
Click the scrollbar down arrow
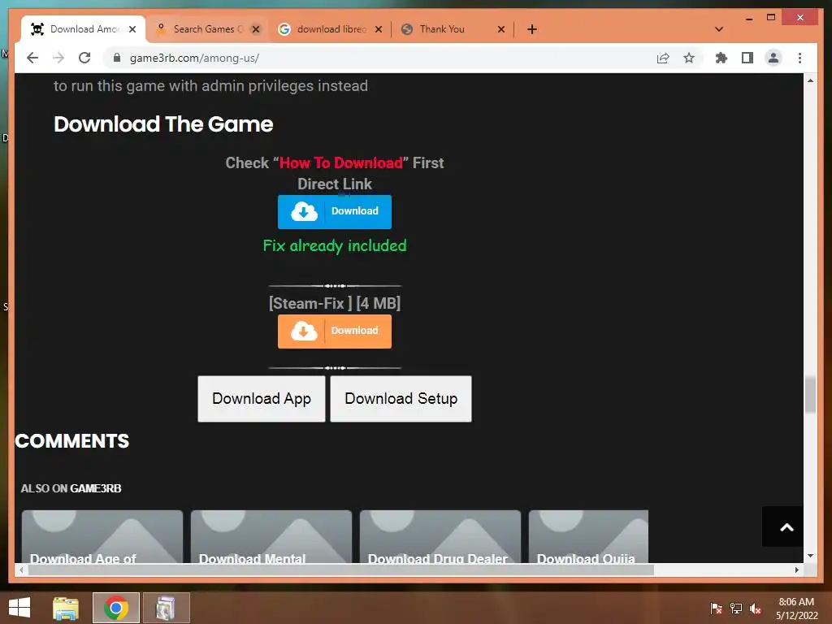click(810, 556)
